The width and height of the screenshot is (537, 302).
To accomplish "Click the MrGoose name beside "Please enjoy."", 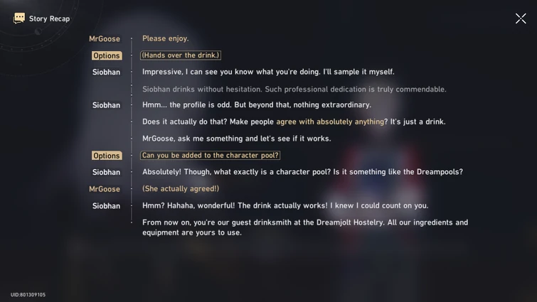I will tap(105, 39).
